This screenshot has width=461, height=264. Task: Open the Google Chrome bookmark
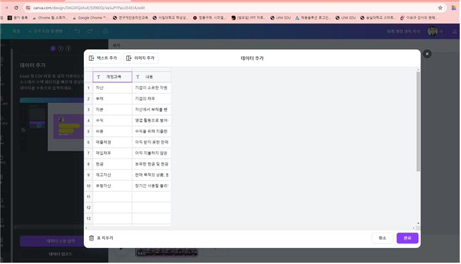[90, 18]
